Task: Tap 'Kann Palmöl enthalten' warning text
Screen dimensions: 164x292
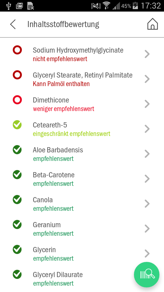Action: [61, 84]
